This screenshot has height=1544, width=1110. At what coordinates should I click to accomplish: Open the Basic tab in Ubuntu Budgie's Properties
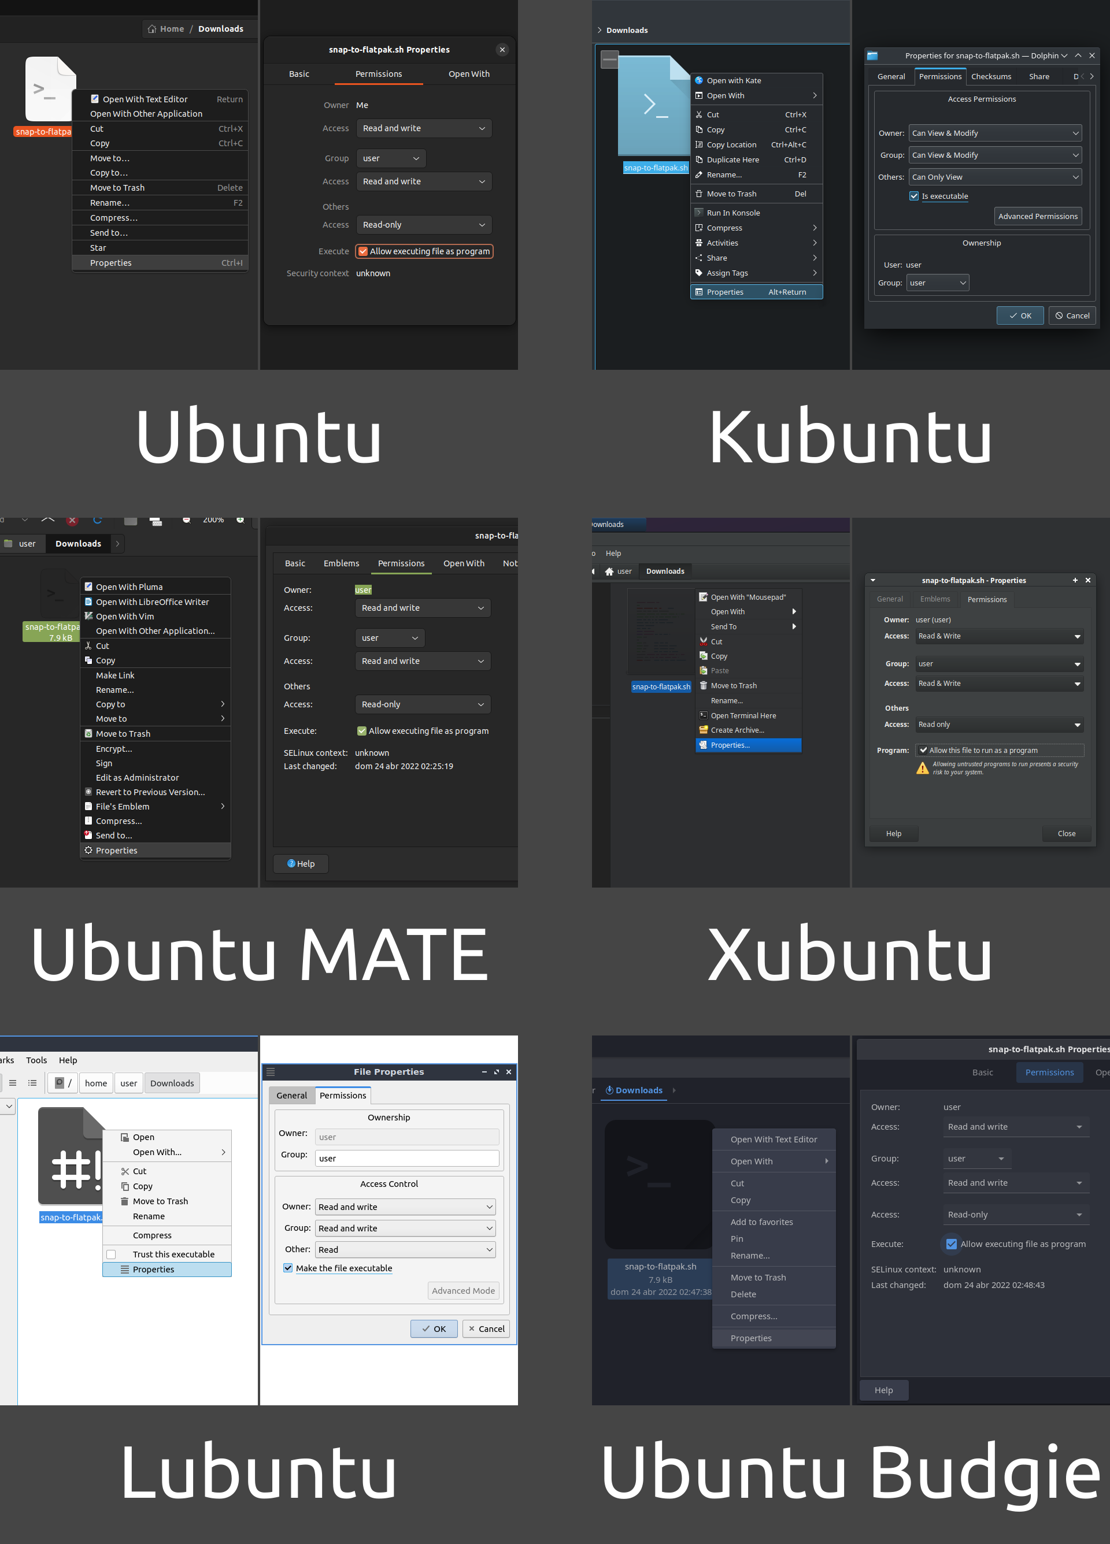click(982, 1072)
